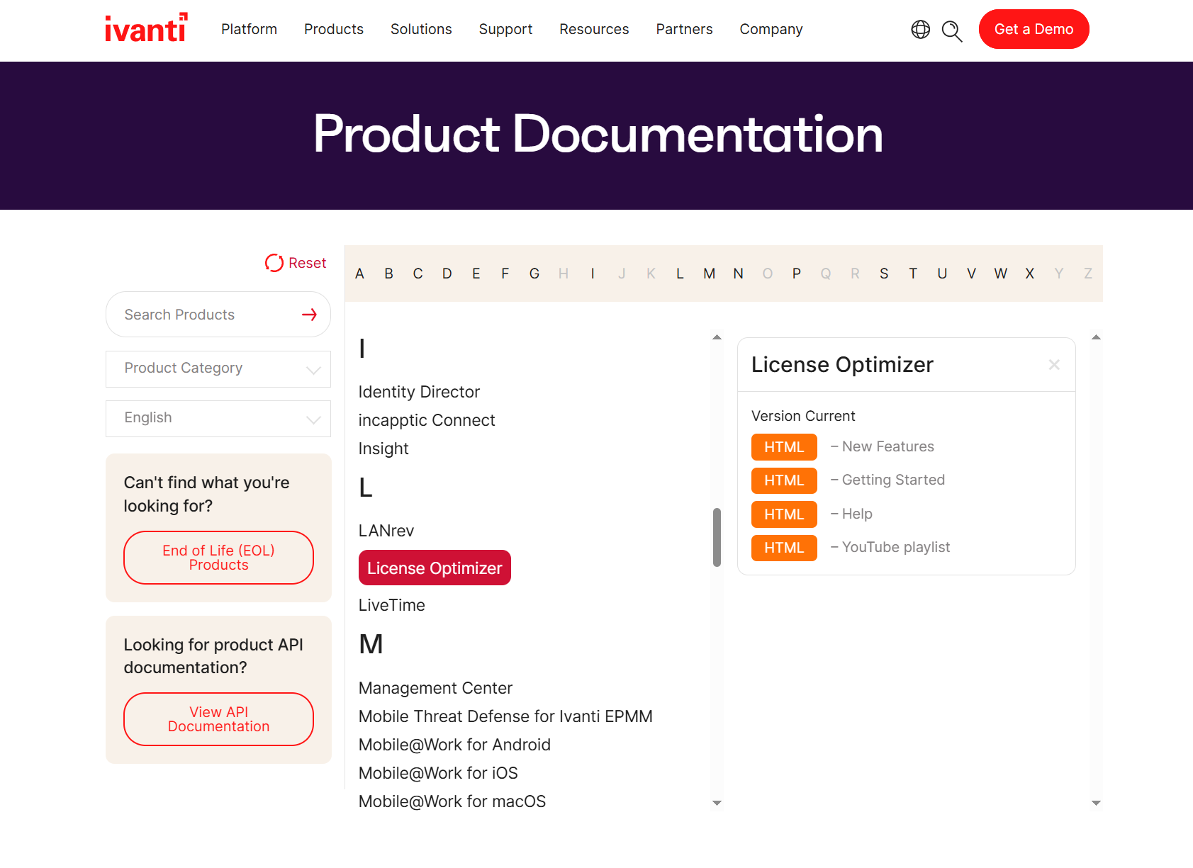The image size is (1193, 868).
Task: Open the Product Category dropdown
Action: click(x=218, y=368)
